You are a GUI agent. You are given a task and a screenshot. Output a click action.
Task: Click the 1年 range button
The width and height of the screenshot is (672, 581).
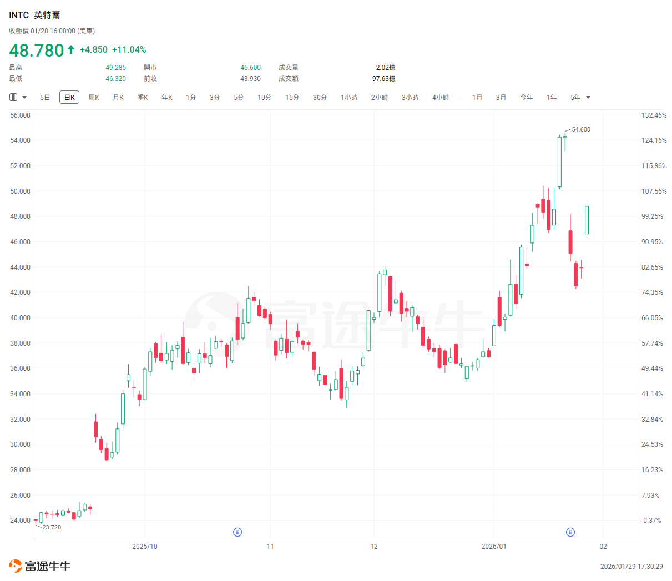(552, 97)
